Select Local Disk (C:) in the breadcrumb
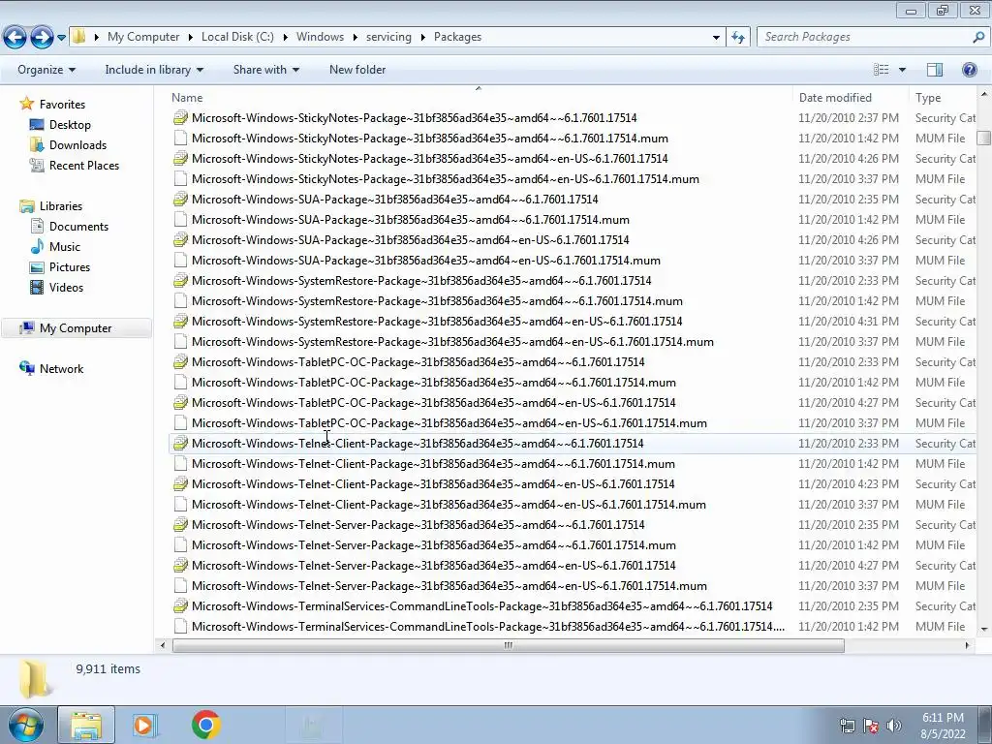This screenshot has width=992, height=744. 237,37
